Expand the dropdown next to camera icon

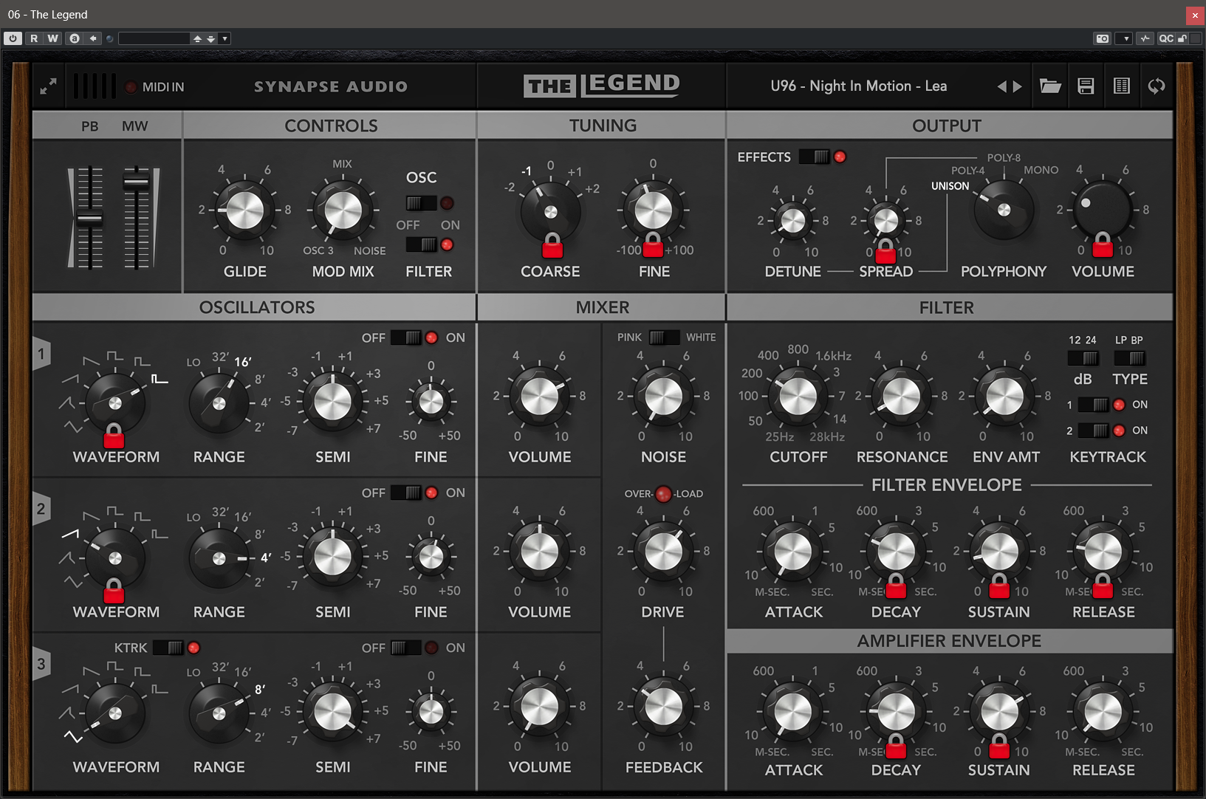1125,38
